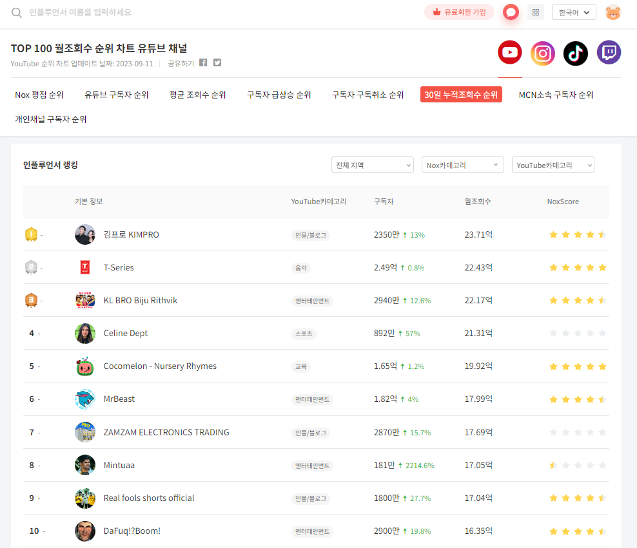This screenshot has width=637, height=548.
Task: Open the 김프로 KIMPRO channel link
Action: pyautogui.click(x=132, y=234)
